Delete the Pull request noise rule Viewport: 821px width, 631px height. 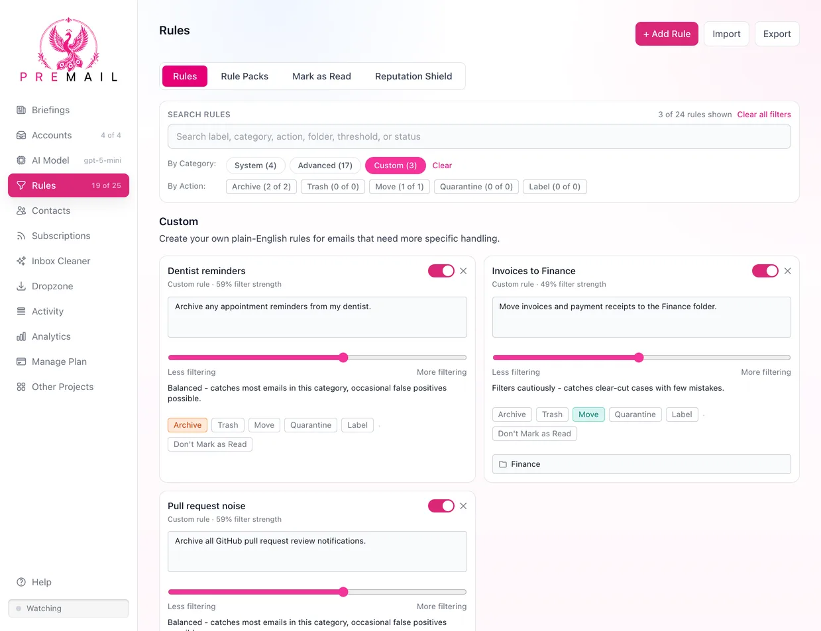point(463,506)
